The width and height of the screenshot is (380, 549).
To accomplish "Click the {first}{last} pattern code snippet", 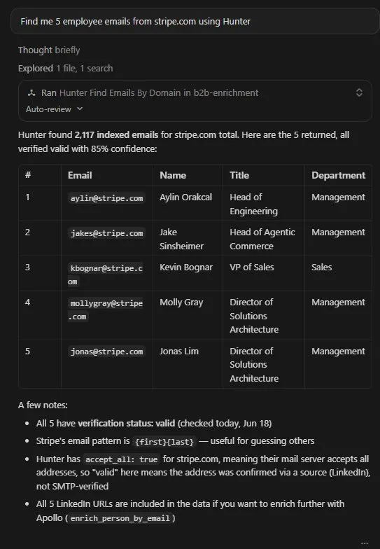I will [x=164, y=442].
